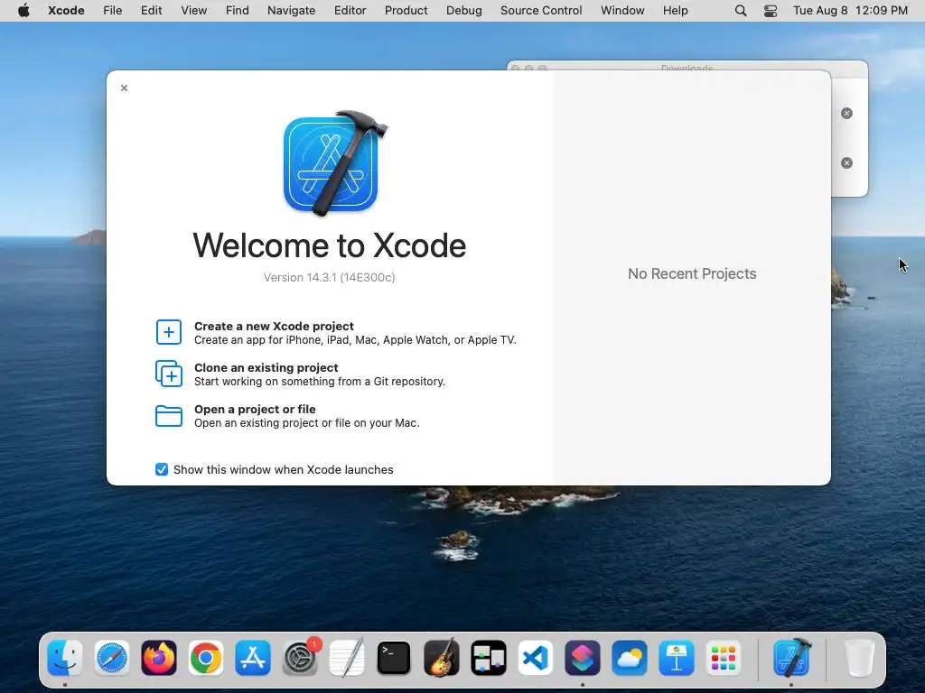Click the Version 14.3.1 (14E300c) text
This screenshot has width=925, height=693.
coord(329,278)
